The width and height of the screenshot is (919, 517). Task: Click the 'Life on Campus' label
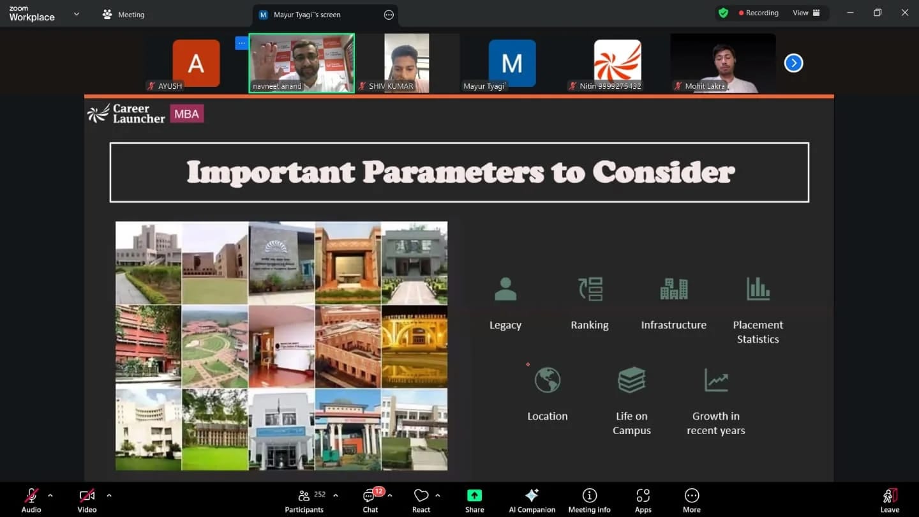click(x=632, y=423)
